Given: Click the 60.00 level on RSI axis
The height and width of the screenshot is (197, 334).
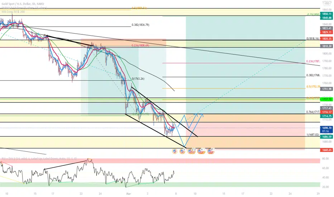Looking at the screenshot, I should pyautogui.click(x=325, y=168).
